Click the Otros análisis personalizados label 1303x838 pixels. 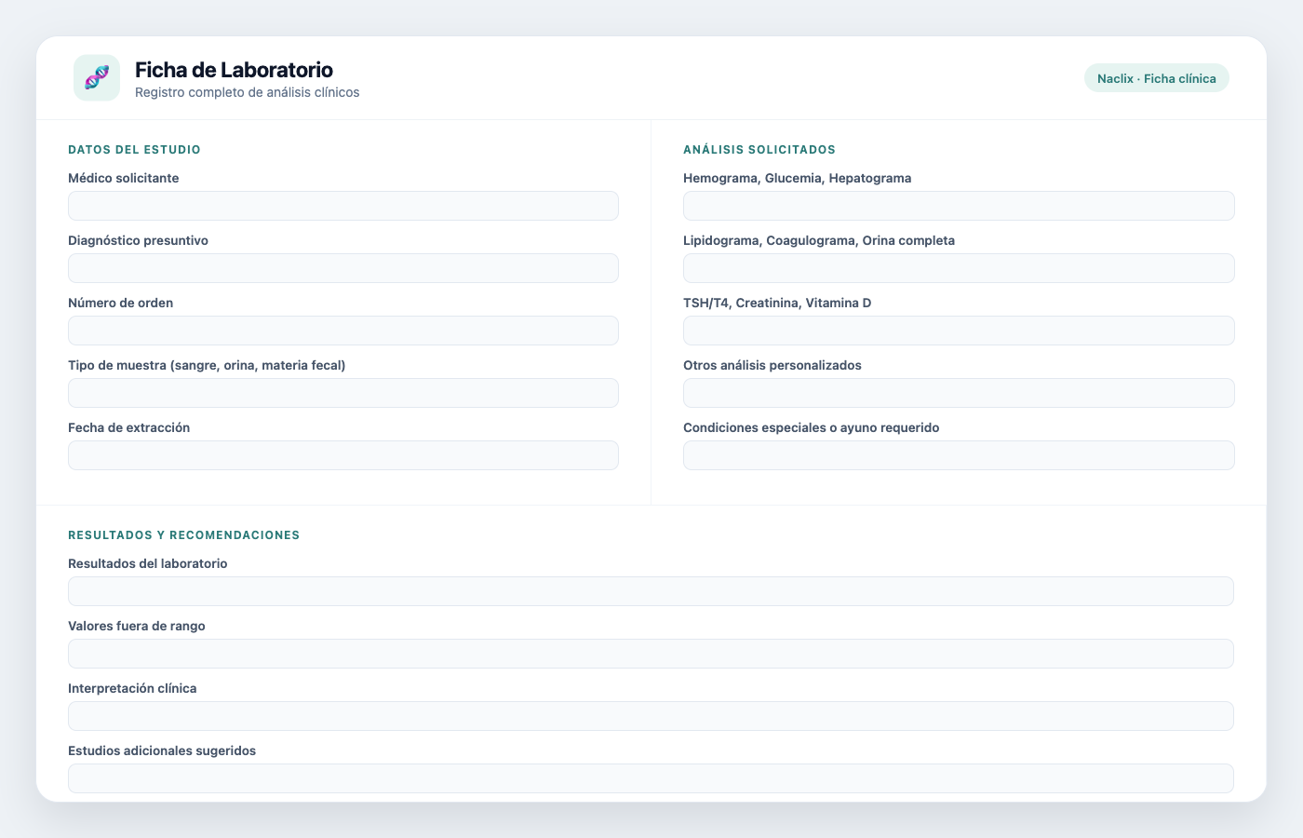[x=772, y=365]
